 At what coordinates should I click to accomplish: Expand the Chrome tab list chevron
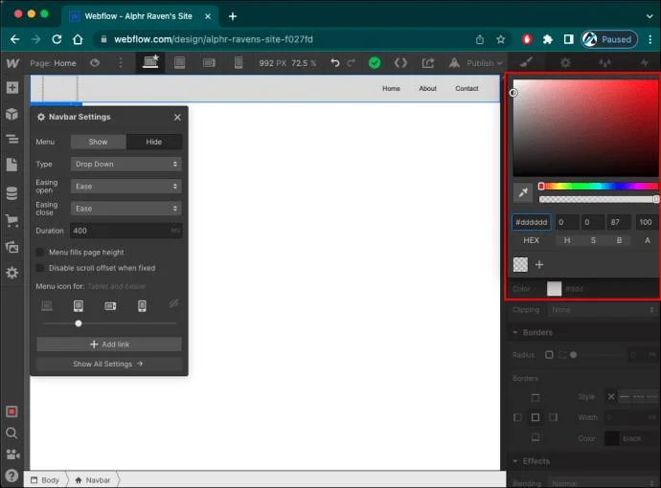(x=650, y=16)
